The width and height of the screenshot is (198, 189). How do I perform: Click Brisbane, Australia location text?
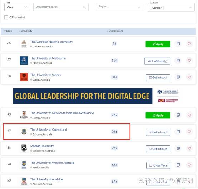[42, 134]
